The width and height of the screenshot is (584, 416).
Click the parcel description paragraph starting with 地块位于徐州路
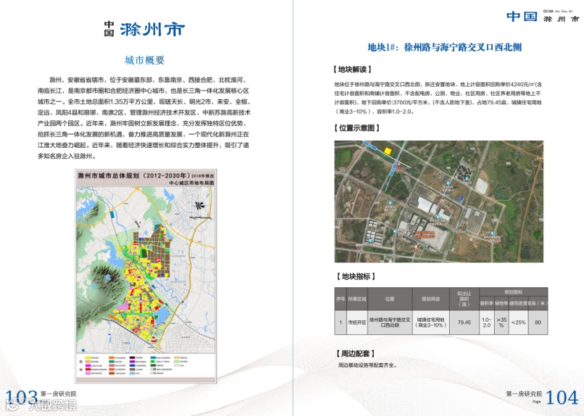(438, 98)
